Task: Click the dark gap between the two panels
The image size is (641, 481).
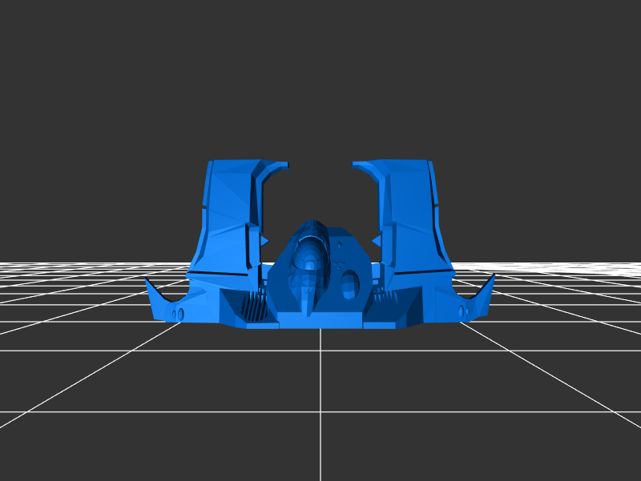Action: click(320, 192)
